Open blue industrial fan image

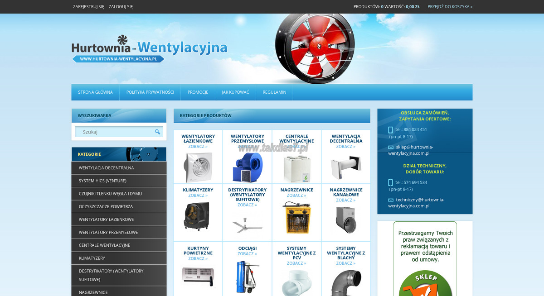pos(248,167)
